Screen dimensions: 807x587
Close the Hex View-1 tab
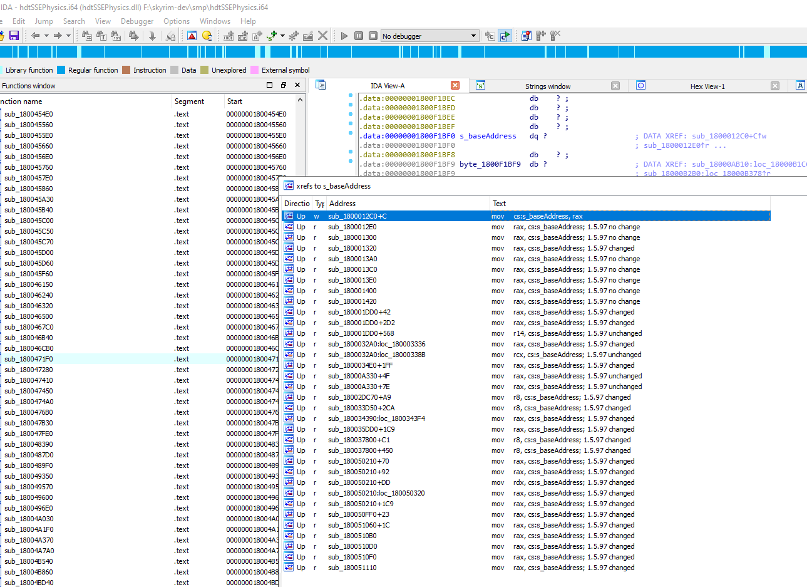775,86
